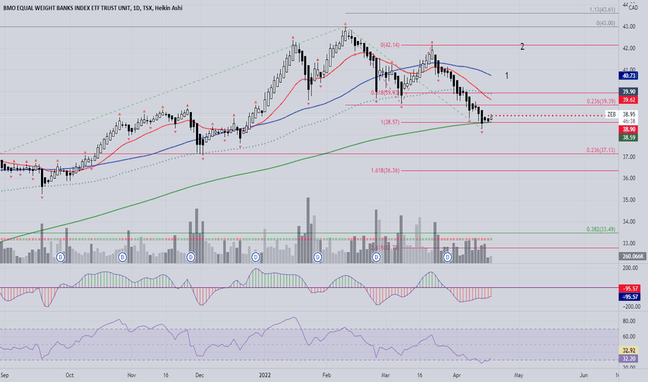Open the dividend D marker just before Apr

tap(448, 257)
